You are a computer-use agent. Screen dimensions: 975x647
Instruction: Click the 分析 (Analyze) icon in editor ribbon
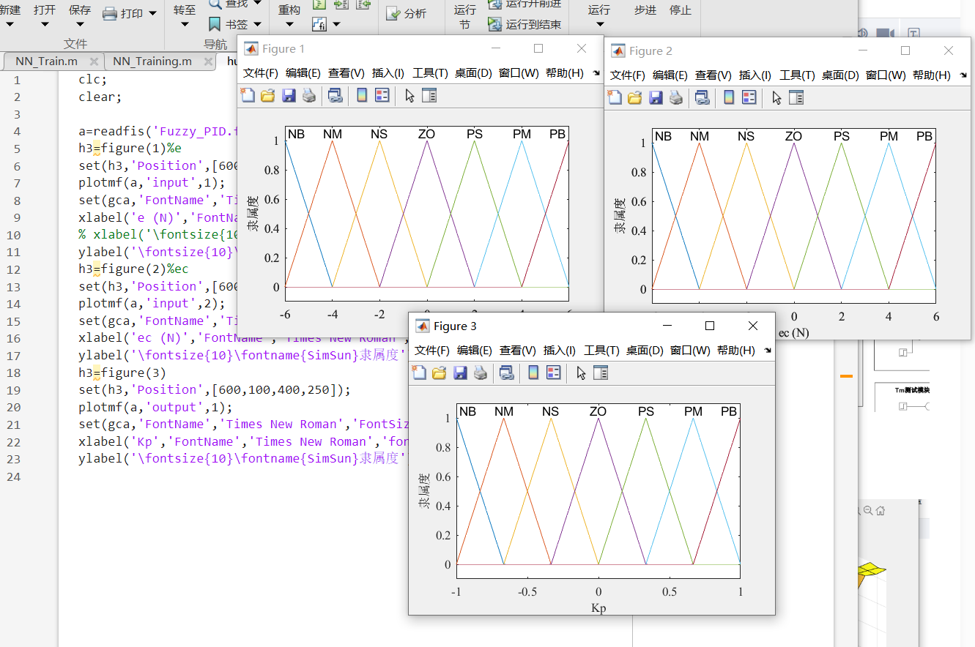coord(407,13)
